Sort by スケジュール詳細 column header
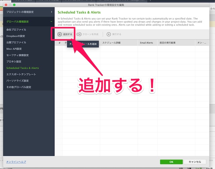The height and width of the screenshot is (169, 215). point(119,43)
